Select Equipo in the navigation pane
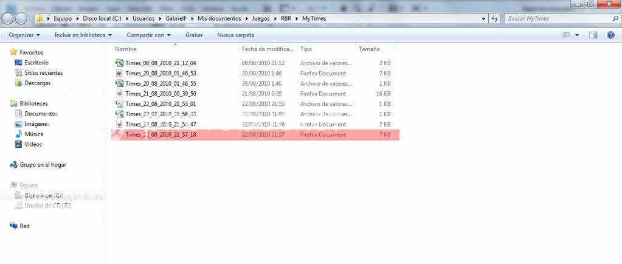This screenshot has height=264, width=622. 29,186
